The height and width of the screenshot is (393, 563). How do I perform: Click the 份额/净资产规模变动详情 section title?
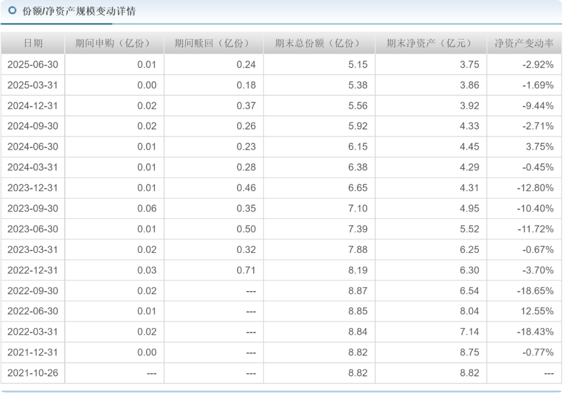click(79, 11)
